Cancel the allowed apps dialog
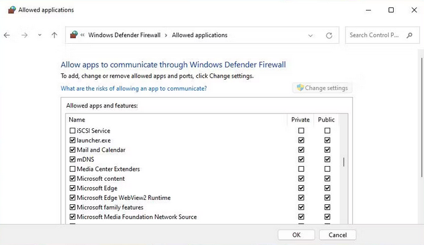The image size is (424, 245). [x=338, y=235]
